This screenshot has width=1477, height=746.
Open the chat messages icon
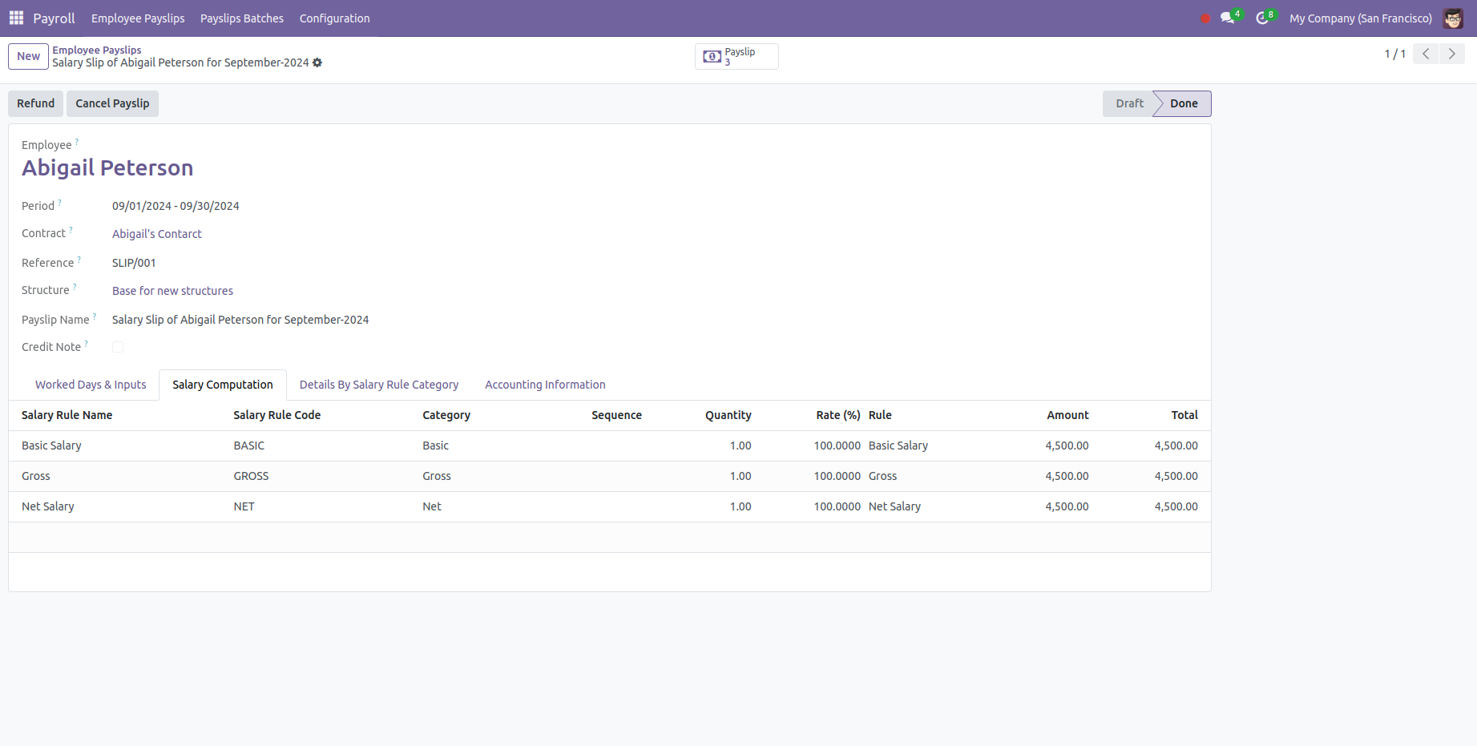pos(1227,18)
